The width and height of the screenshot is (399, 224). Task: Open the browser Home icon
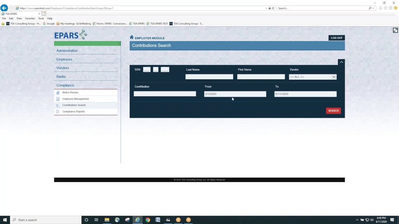[380, 8]
